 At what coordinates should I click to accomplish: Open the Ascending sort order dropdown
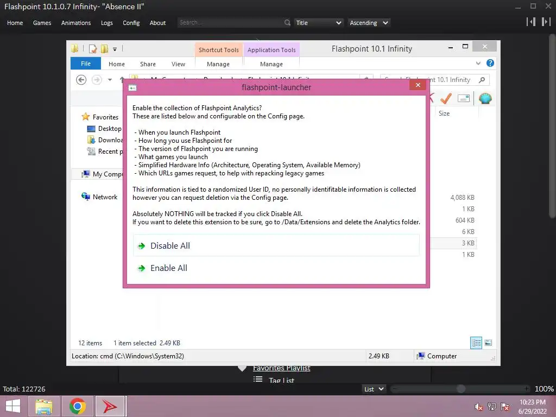pyautogui.click(x=369, y=23)
